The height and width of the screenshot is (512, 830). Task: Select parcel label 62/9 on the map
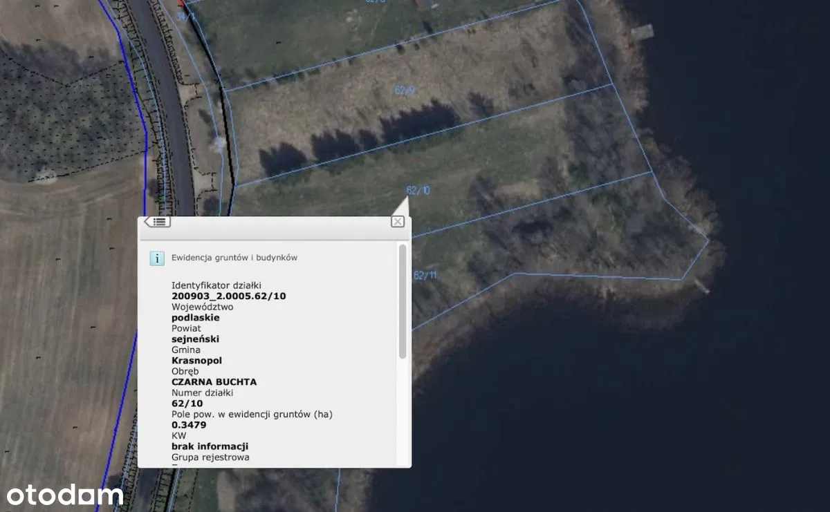(405, 91)
